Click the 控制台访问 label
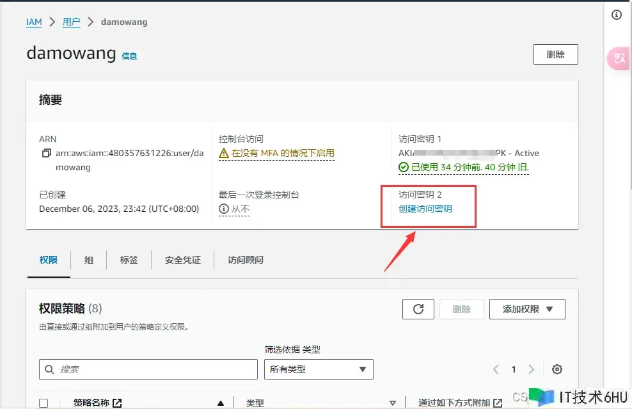The image size is (632, 409). click(x=241, y=139)
